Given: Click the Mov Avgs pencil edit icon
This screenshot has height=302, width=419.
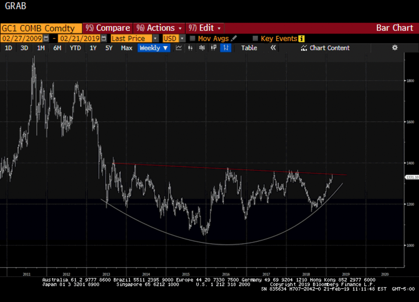Looking at the screenshot, I should click(234, 38).
